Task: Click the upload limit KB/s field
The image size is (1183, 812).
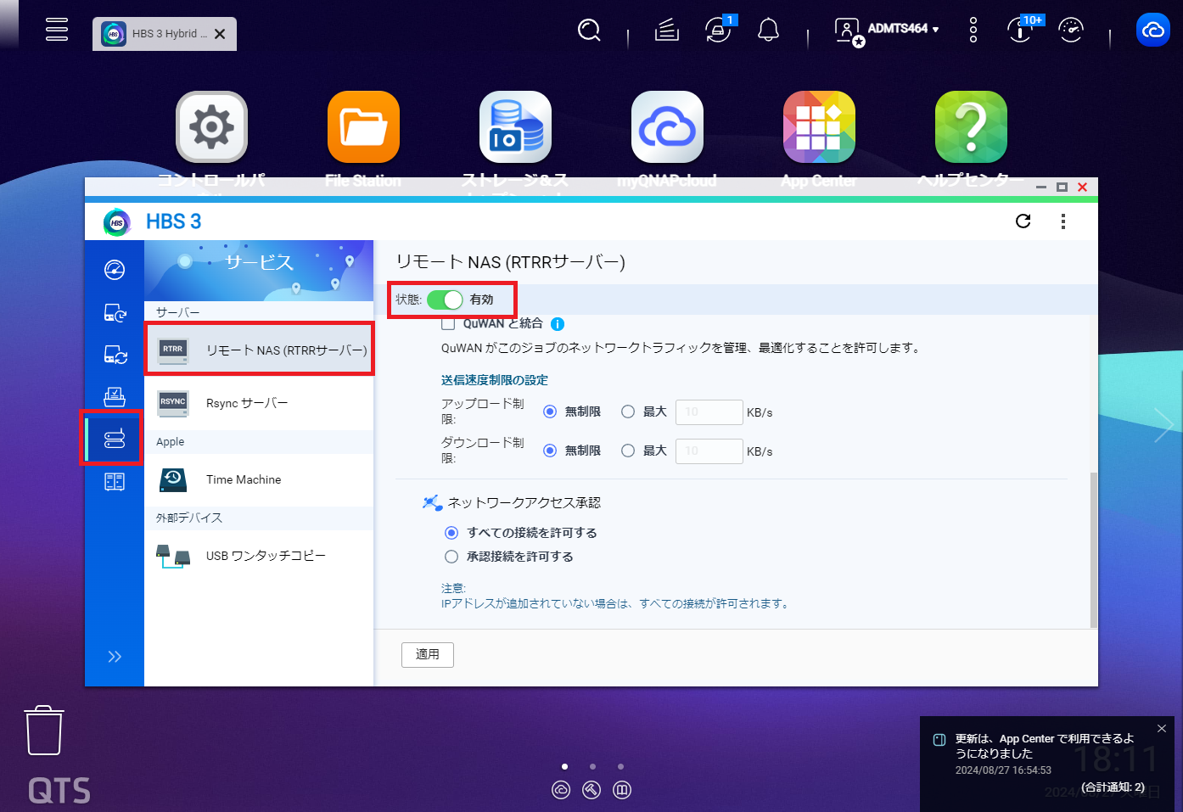Action: (709, 412)
